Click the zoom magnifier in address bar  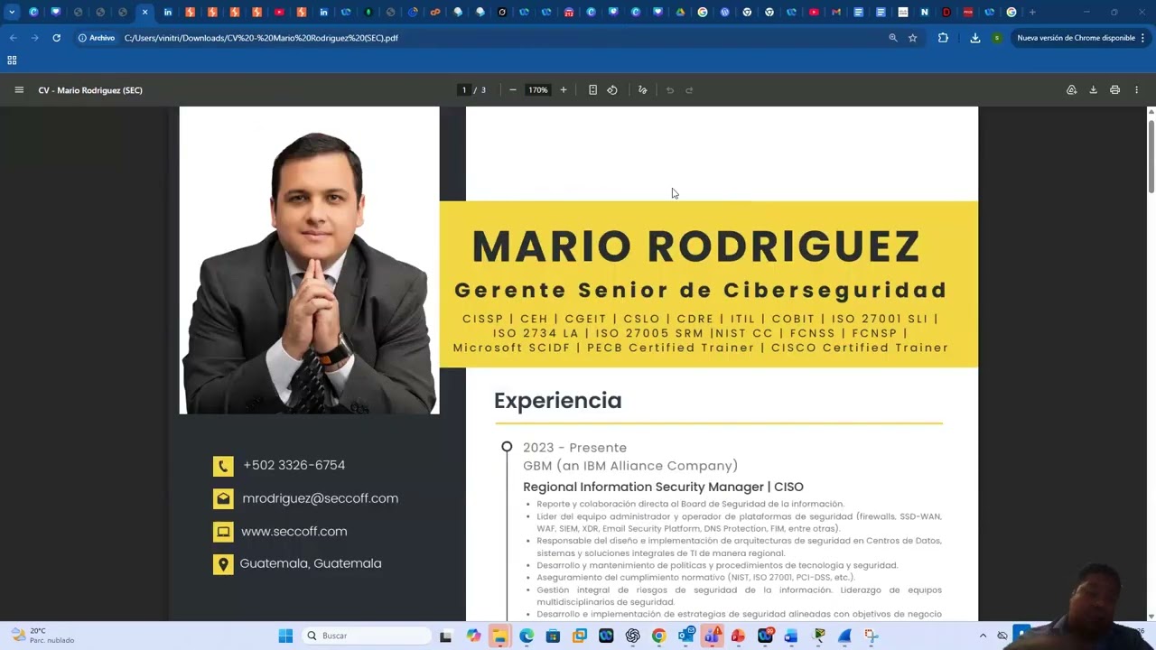click(893, 38)
